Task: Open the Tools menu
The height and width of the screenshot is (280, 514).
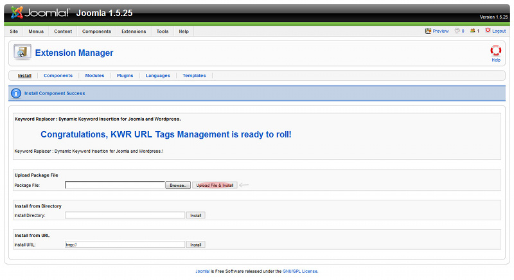Action: [x=163, y=31]
